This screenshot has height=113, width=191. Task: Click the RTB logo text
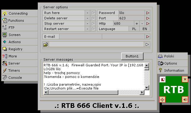click(x=173, y=90)
